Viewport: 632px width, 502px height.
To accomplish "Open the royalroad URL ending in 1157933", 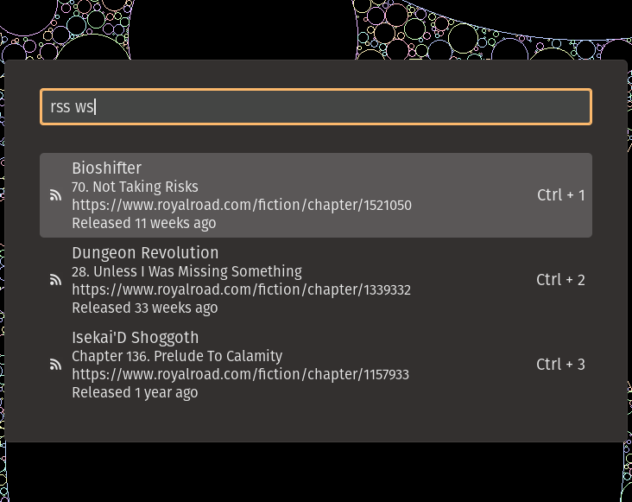I will [240, 374].
